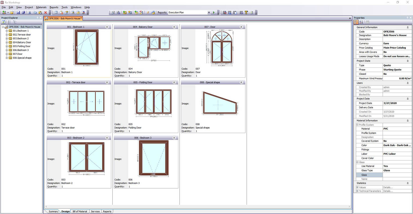Collapse the General Information section
413x214 pixels.
click(408, 27)
